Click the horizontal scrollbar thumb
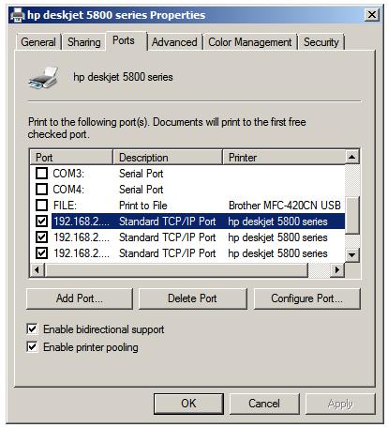 tap(176, 269)
